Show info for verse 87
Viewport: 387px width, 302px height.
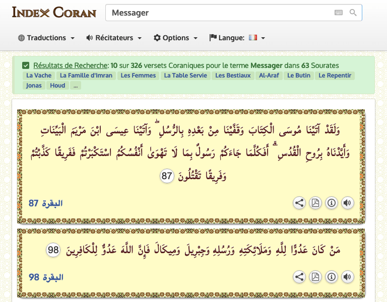tap(331, 203)
